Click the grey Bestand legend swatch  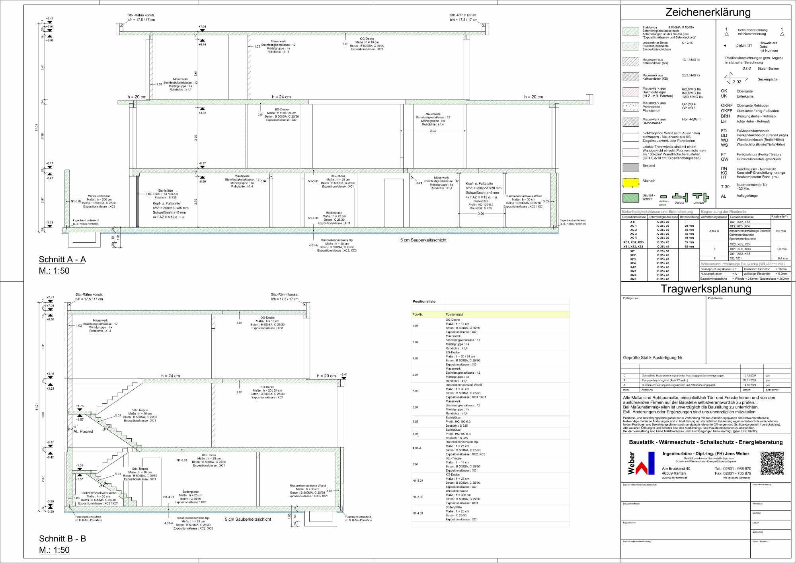click(630, 167)
